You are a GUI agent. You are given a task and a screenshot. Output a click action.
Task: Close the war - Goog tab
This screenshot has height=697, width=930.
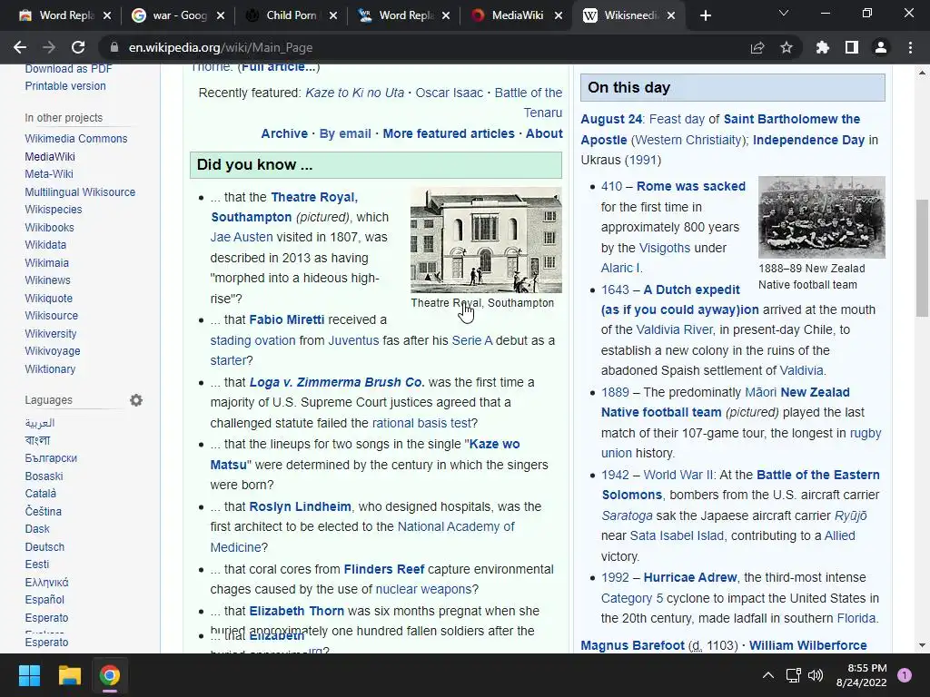tap(221, 15)
